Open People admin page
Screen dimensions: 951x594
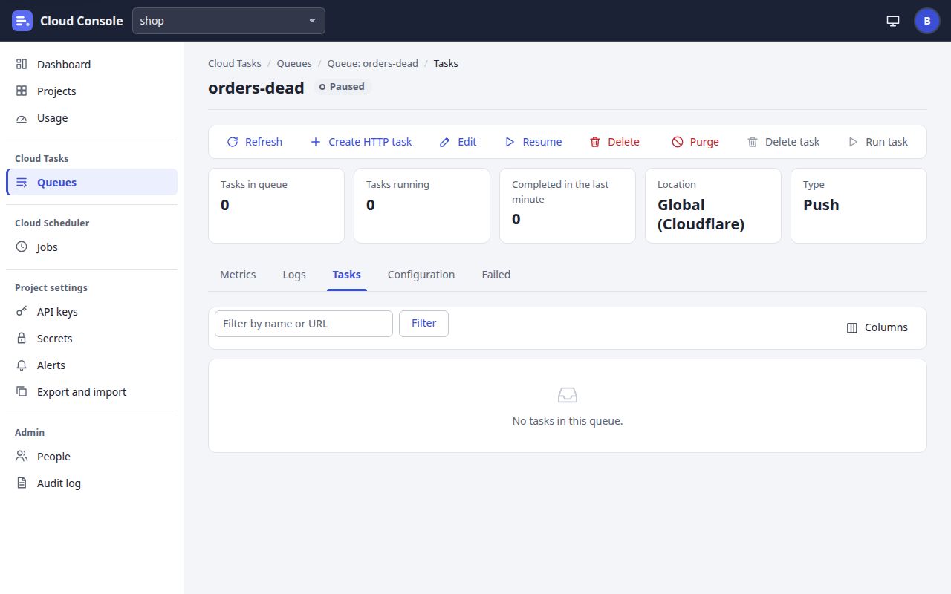coord(91,457)
